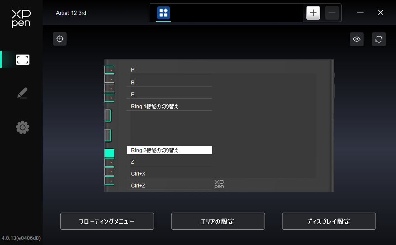Screen dimensions: 396x245
Task: Open the pen settings sidebar icon
Action: point(23,93)
